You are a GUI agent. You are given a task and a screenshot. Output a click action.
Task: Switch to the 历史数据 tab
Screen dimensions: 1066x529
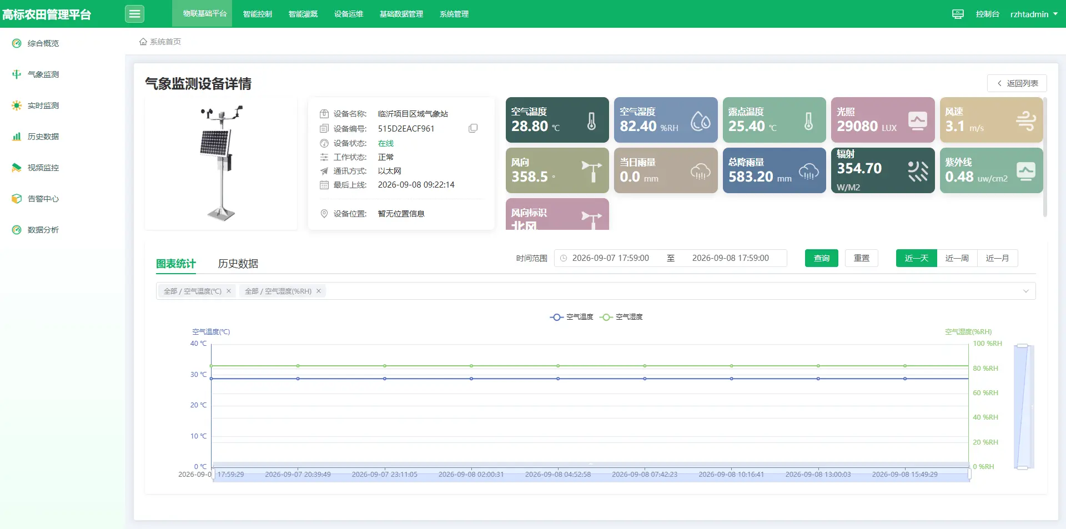238,264
